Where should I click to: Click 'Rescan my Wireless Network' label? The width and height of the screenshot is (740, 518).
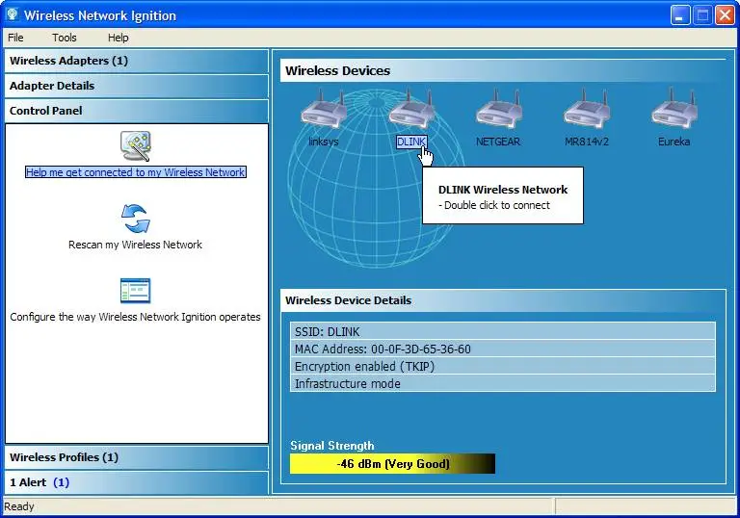(x=136, y=245)
